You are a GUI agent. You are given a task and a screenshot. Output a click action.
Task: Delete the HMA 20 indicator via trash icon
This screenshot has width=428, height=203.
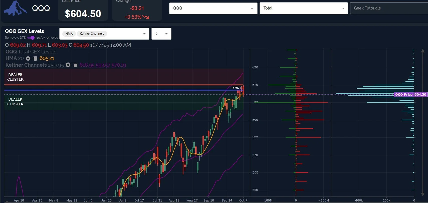pyautogui.click(x=35, y=58)
